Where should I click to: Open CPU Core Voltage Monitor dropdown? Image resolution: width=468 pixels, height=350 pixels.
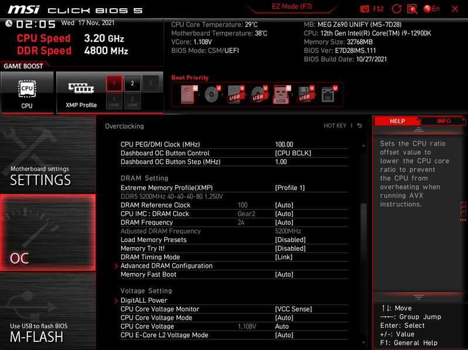[293, 309]
